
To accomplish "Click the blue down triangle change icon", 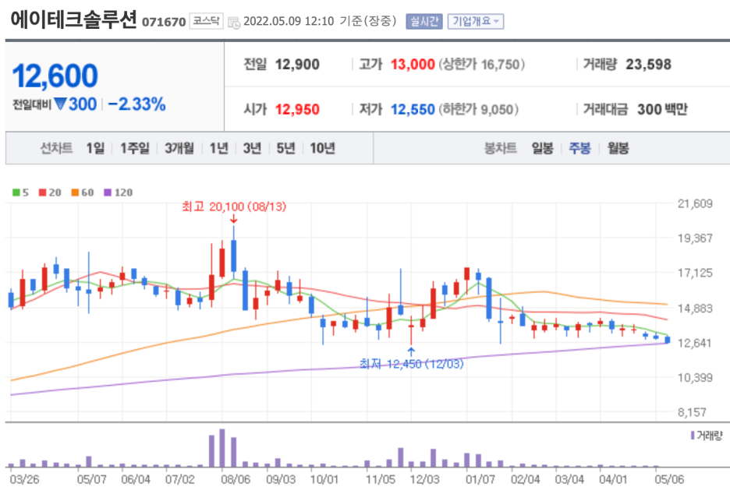I will 60,104.
